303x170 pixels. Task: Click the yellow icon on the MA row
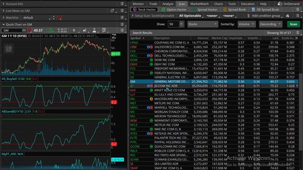(151, 99)
